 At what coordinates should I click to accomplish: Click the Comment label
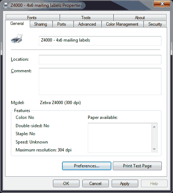(x=21, y=71)
